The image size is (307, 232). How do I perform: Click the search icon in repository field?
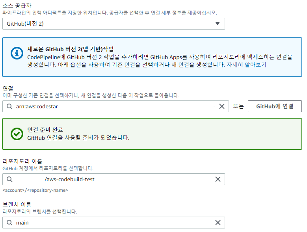(9, 179)
